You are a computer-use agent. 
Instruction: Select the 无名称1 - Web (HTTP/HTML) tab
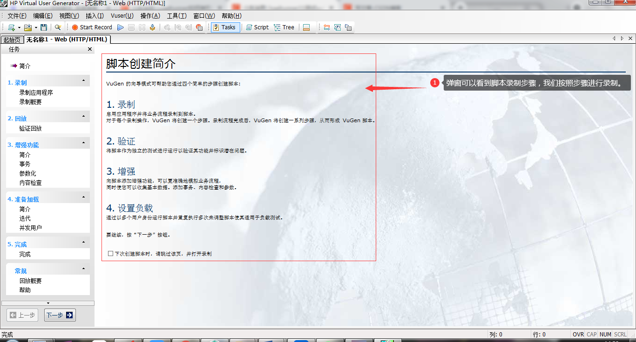pyautogui.click(x=67, y=39)
